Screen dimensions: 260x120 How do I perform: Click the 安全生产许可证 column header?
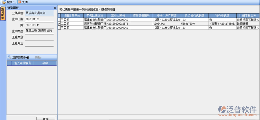167,16
